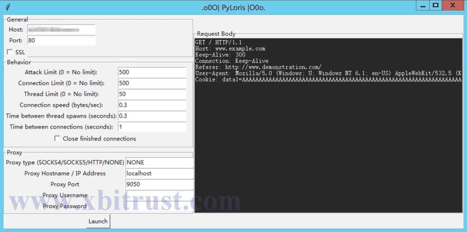Click the Proxy type field showing NONE
This screenshot has height=232, width=467.
(x=159, y=162)
